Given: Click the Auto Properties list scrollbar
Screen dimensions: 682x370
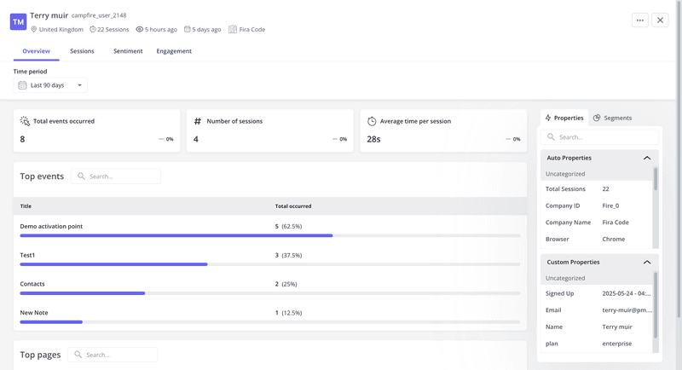Looking at the screenshot, I should [x=656, y=179].
